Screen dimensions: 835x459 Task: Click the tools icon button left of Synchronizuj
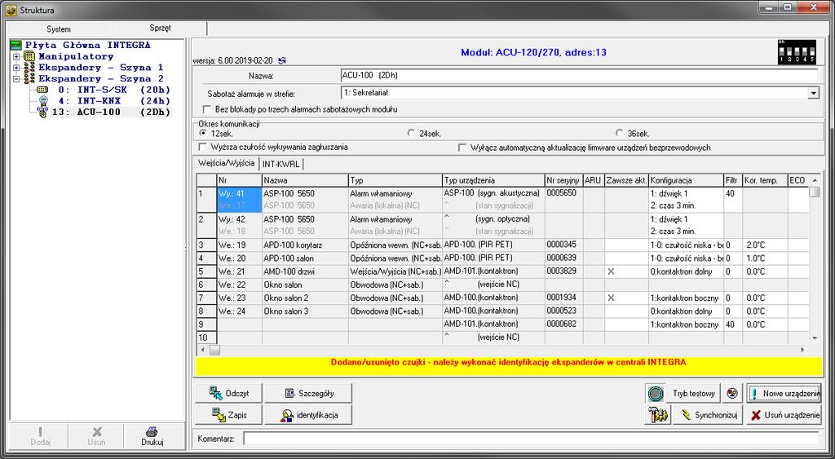658,415
